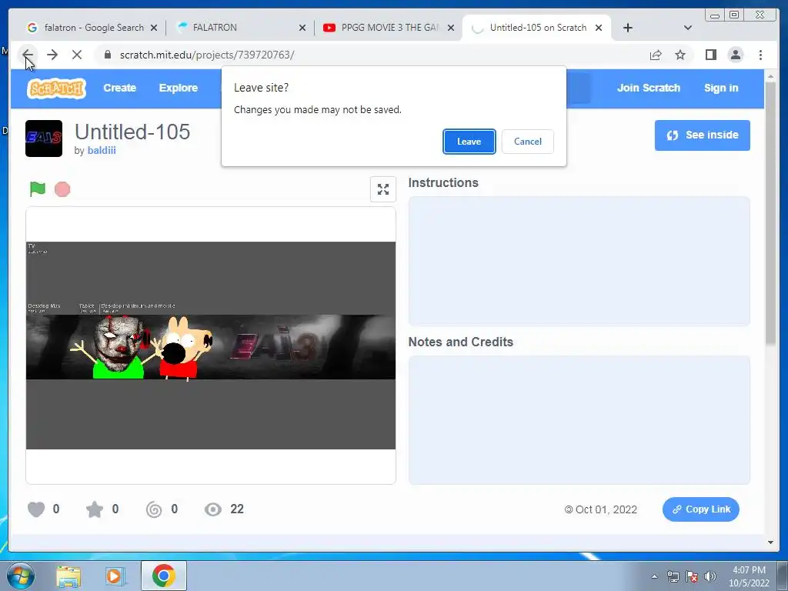
Task: Click the project stage preview
Action: click(x=211, y=346)
